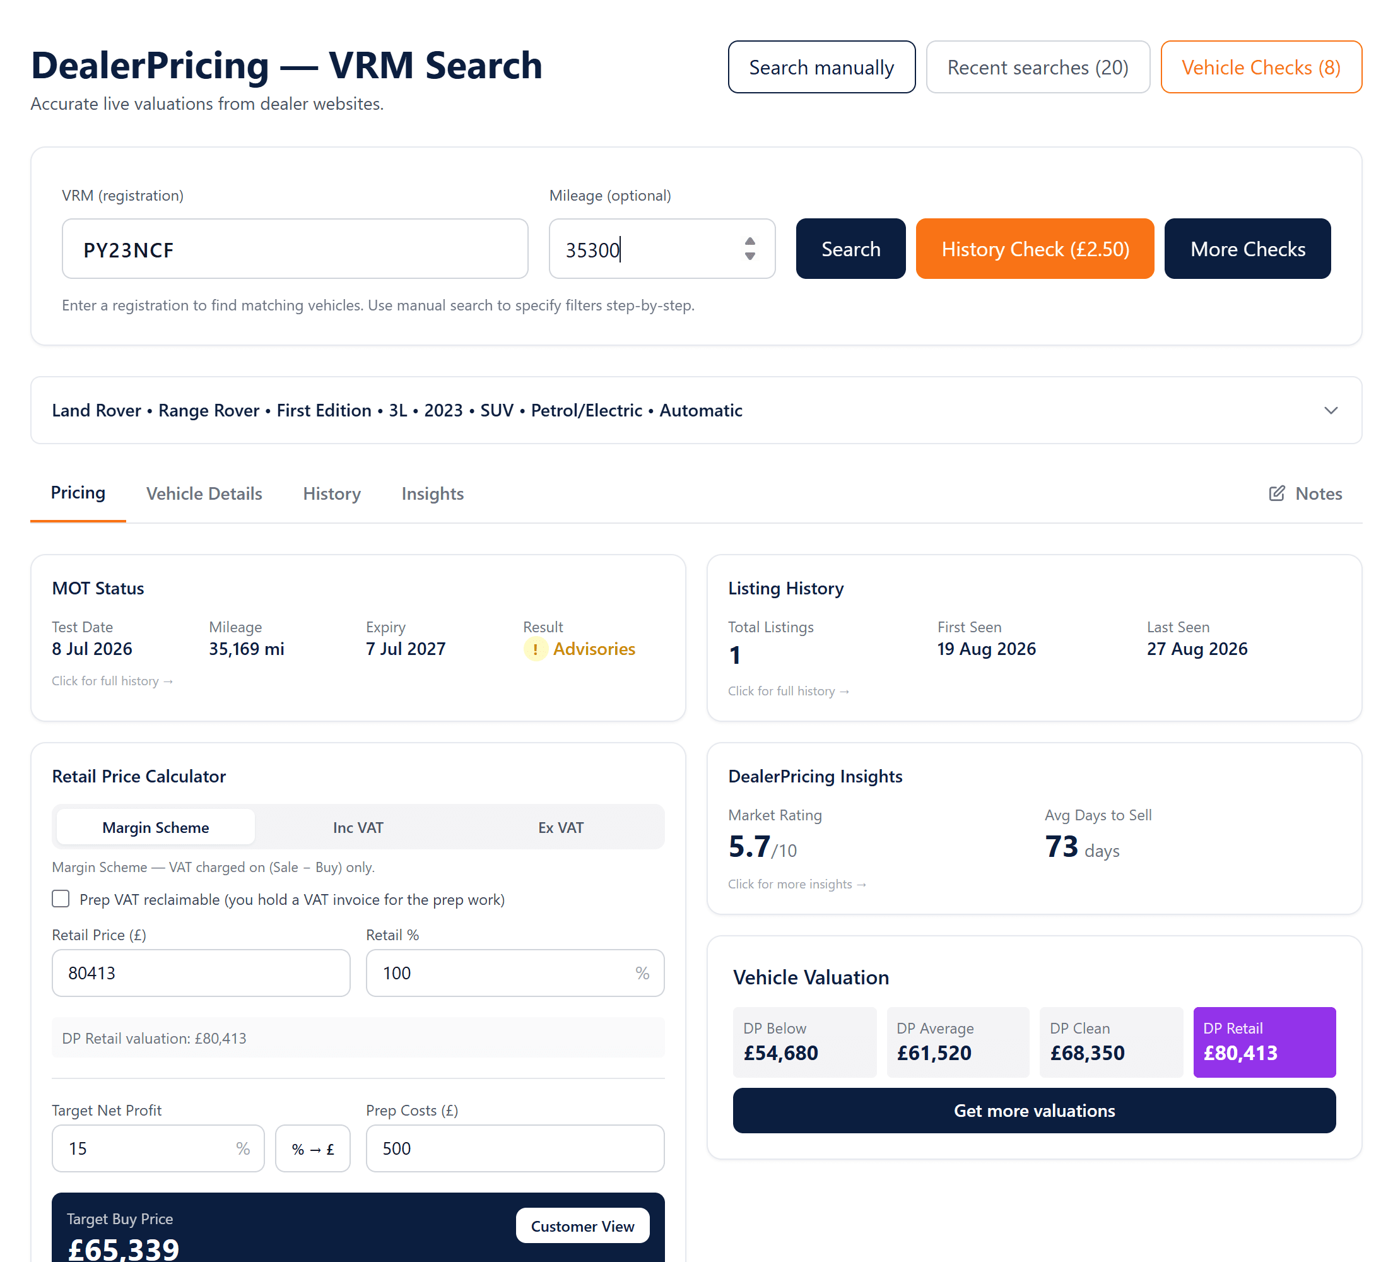Click the Retail % field
Screen dimensions: 1393x1262
tap(515, 973)
